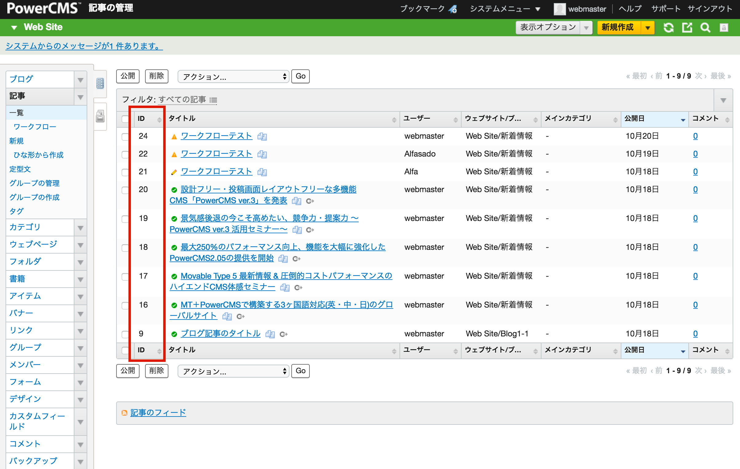Click the lock icon in green toolbar
Image resolution: width=740 pixels, height=469 pixels.
pos(724,28)
